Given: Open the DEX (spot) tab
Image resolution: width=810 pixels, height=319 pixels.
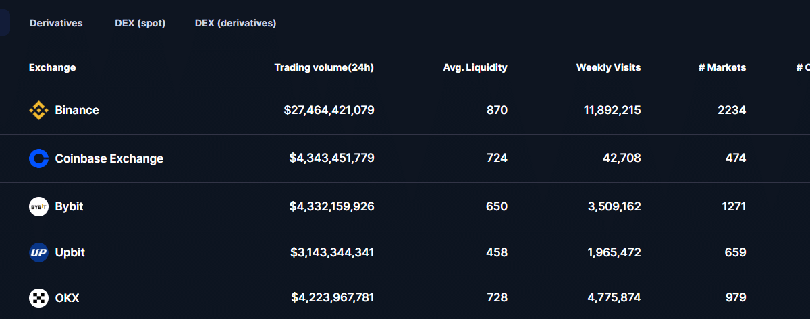Looking at the screenshot, I should (140, 23).
